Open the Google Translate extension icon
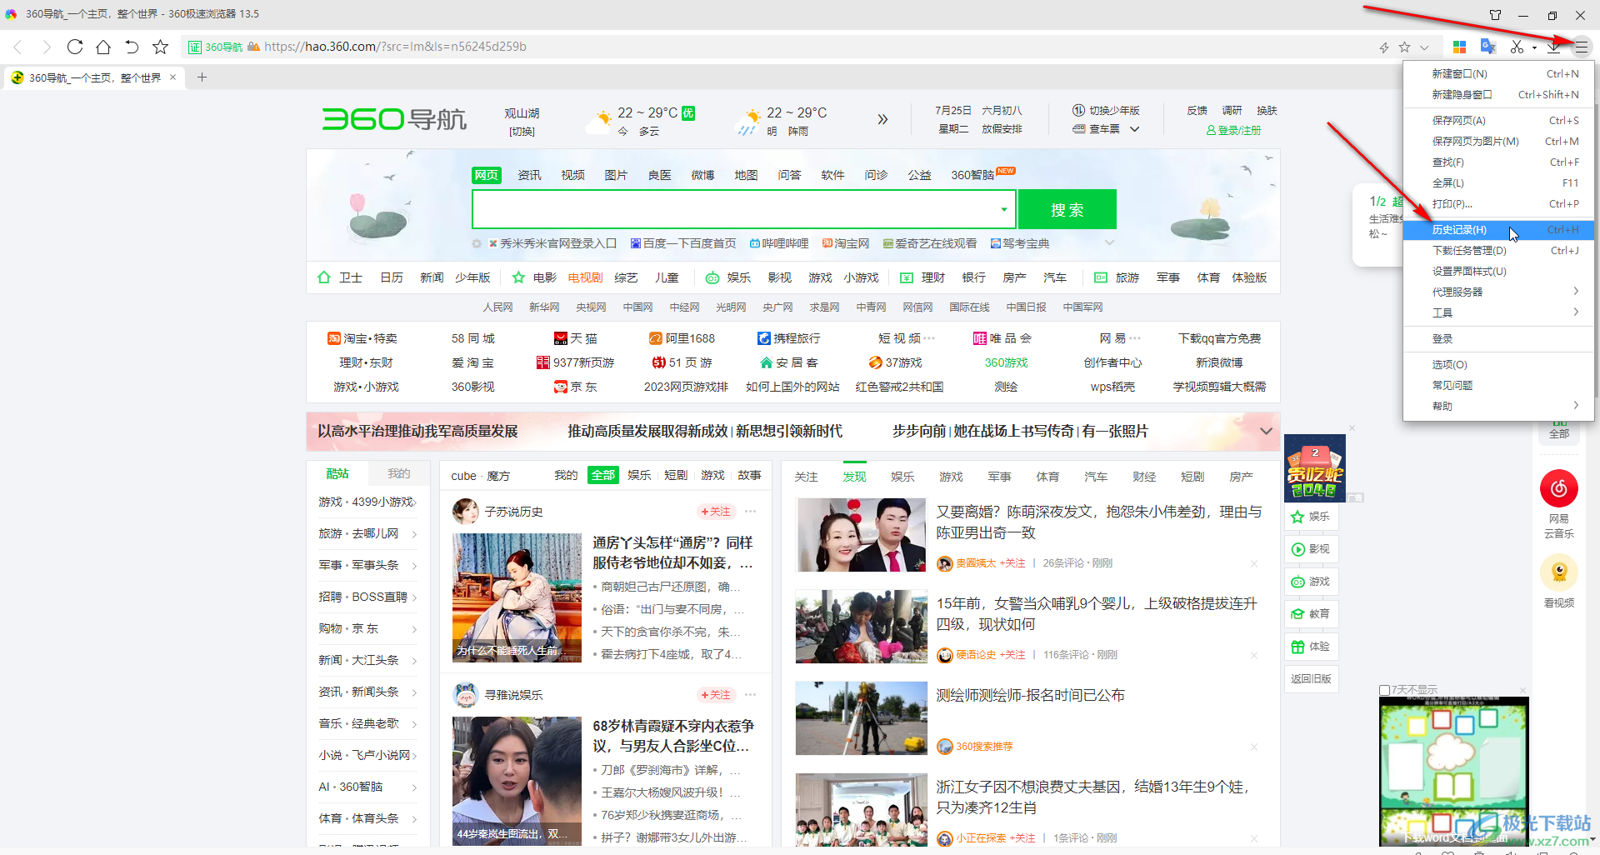 1487,47
